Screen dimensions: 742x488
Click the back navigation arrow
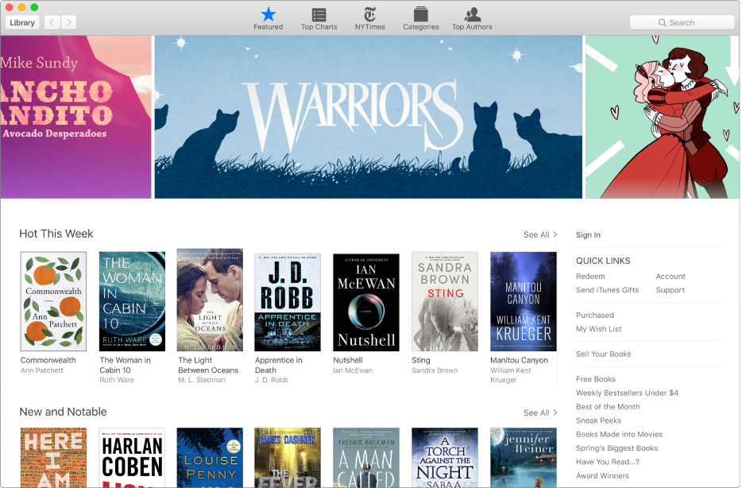click(x=52, y=21)
